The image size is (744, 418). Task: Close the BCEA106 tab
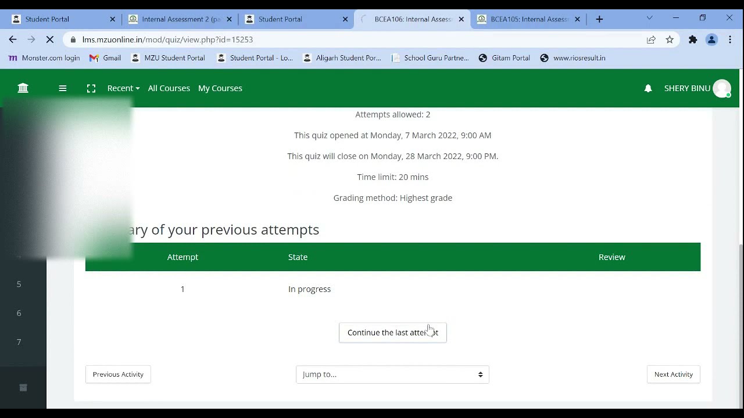tap(462, 19)
